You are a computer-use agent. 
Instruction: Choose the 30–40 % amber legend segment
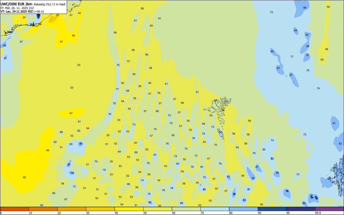pyautogui.click(x=100, y=209)
